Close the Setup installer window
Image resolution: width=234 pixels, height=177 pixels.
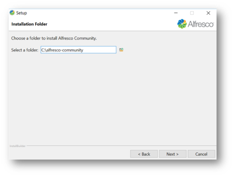point(208,13)
